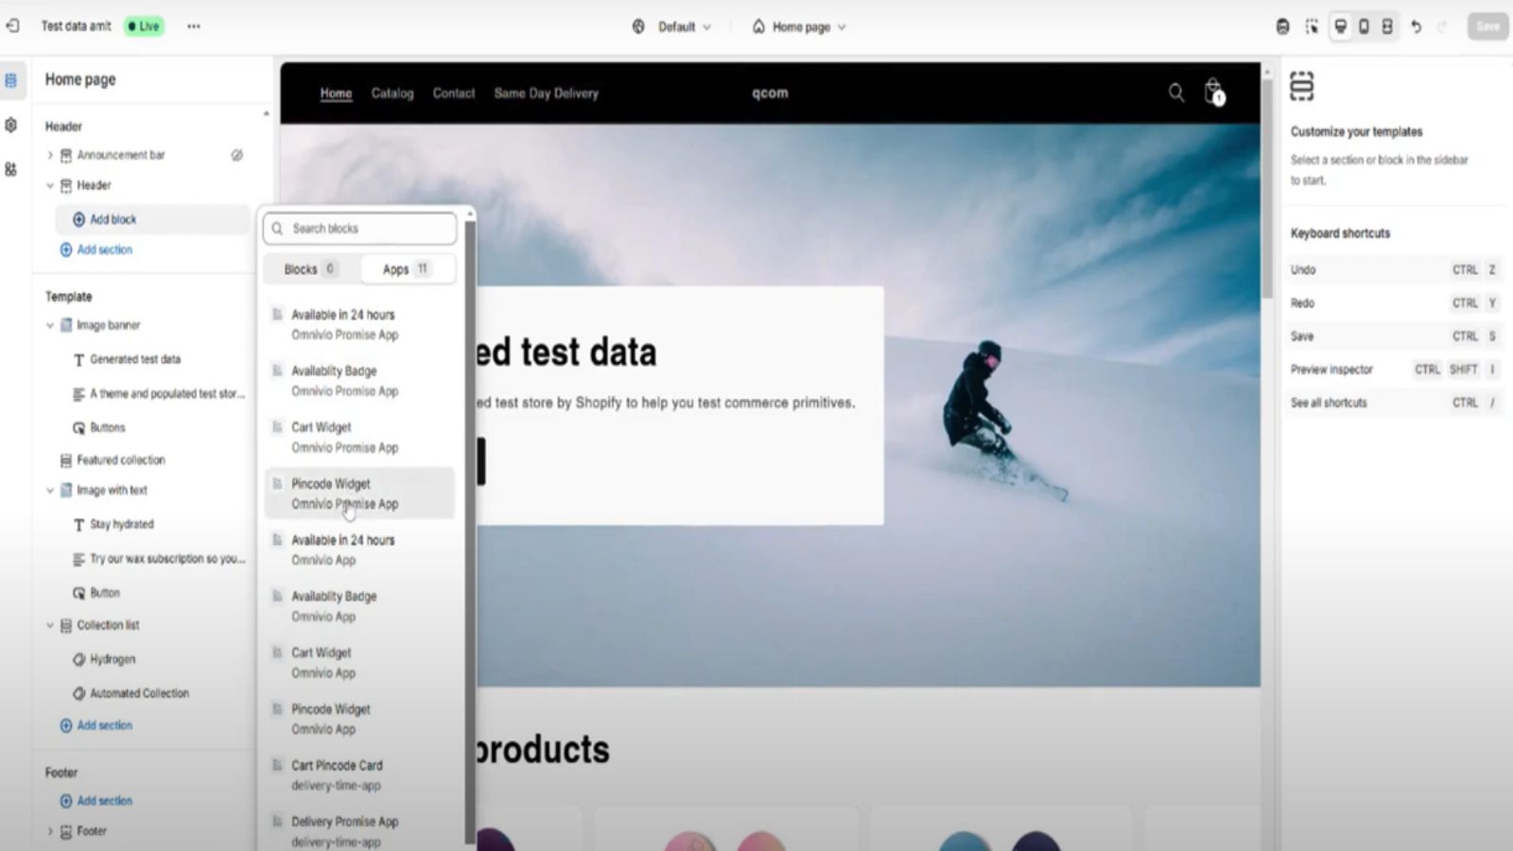This screenshot has width=1513, height=851.
Task: Switch to the Apps tab
Action: click(x=408, y=269)
